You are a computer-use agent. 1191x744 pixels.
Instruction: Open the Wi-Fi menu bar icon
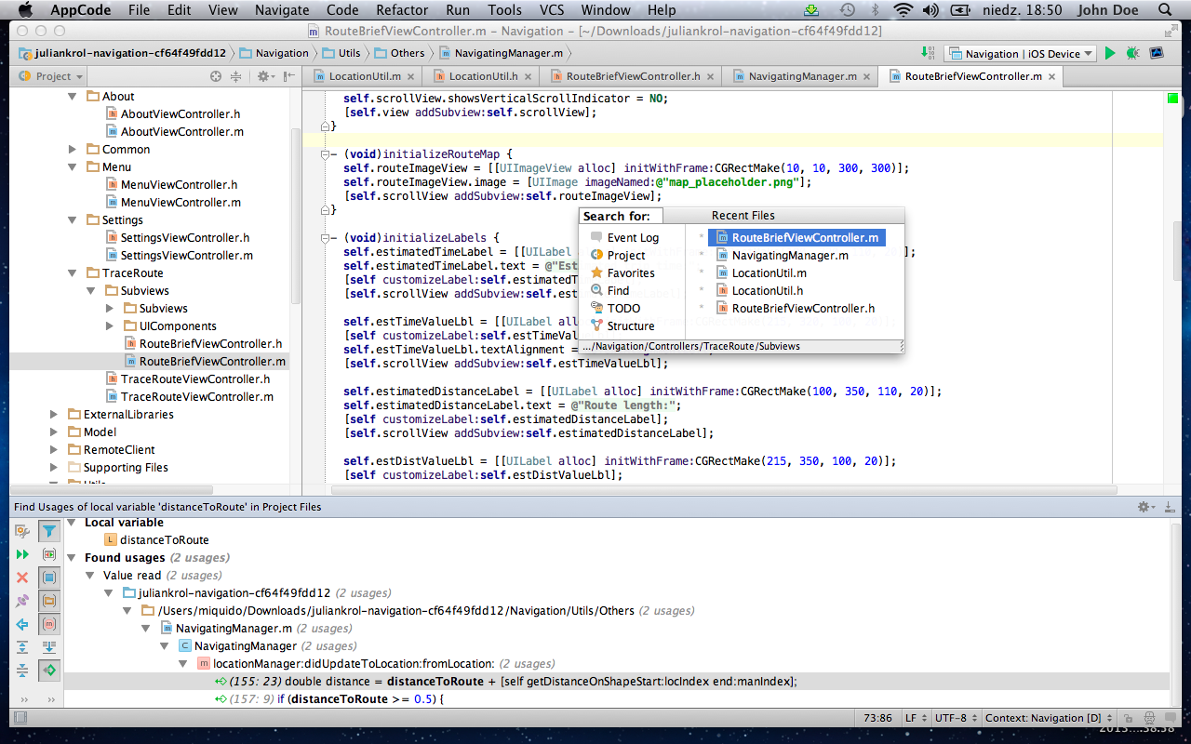point(903,10)
